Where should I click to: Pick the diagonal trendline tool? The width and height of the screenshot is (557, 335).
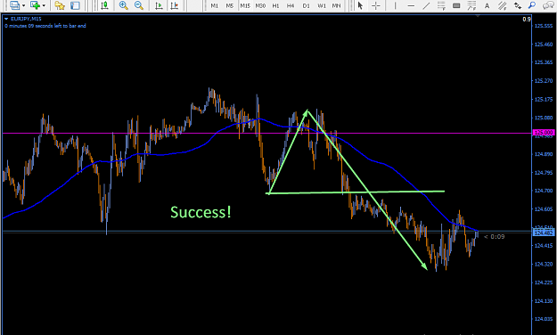(426, 5)
